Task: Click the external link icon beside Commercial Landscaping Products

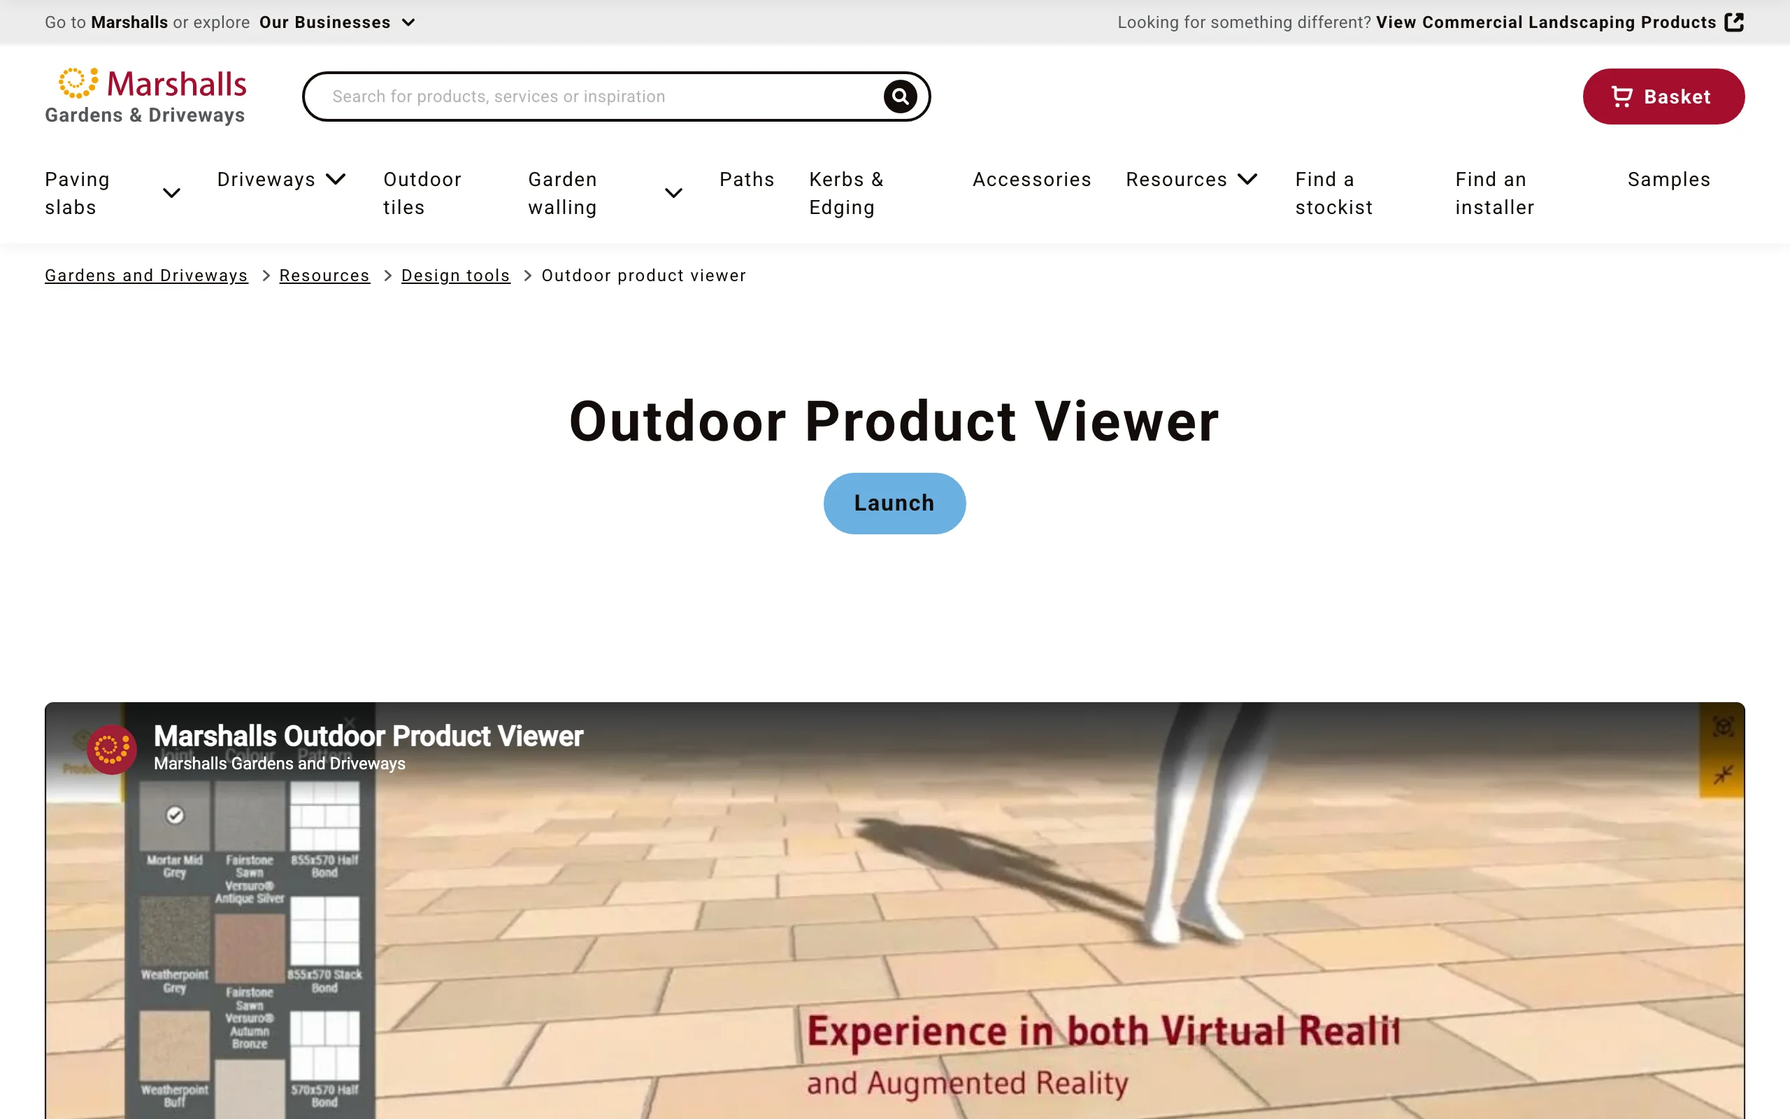Action: tap(1734, 22)
